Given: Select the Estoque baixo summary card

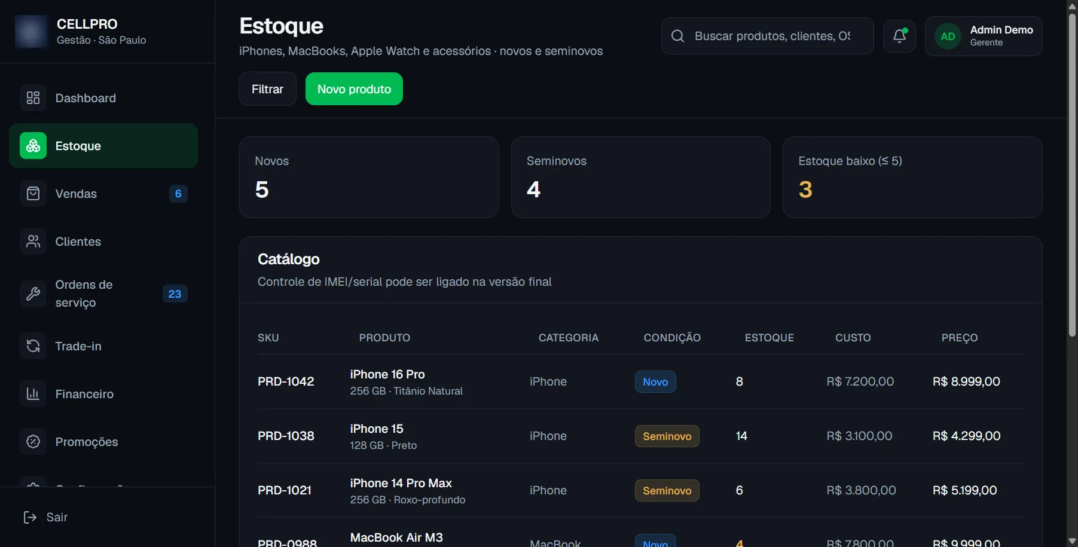Looking at the screenshot, I should (912, 177).
